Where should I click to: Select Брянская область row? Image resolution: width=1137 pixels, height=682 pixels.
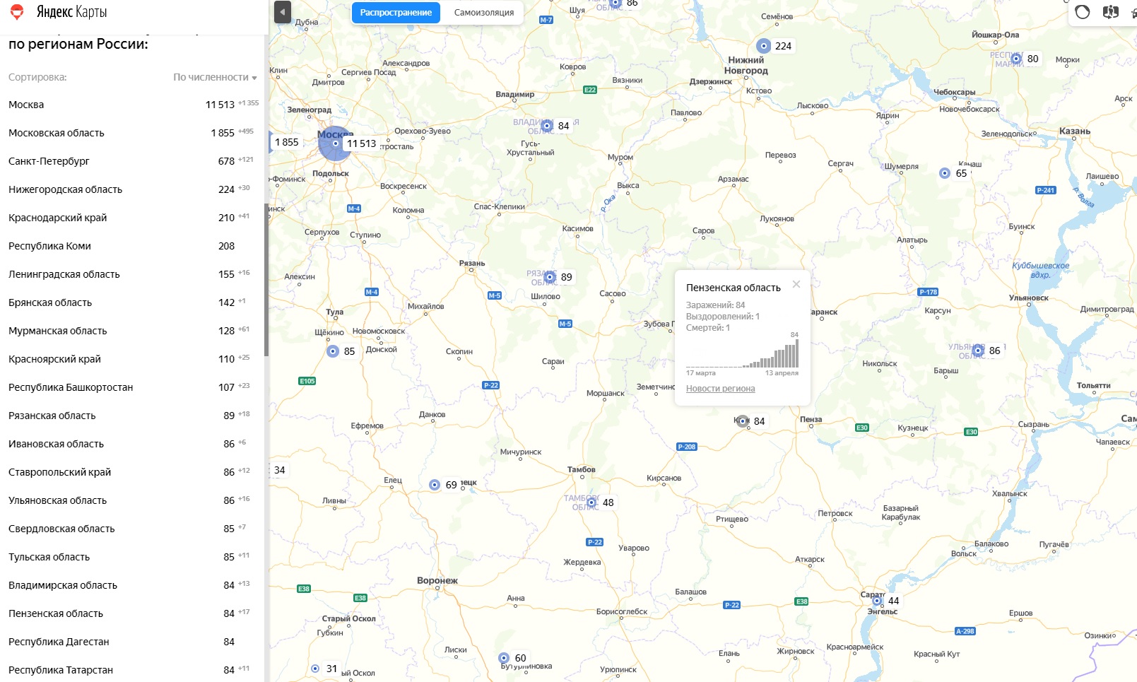tap(133, 302)
